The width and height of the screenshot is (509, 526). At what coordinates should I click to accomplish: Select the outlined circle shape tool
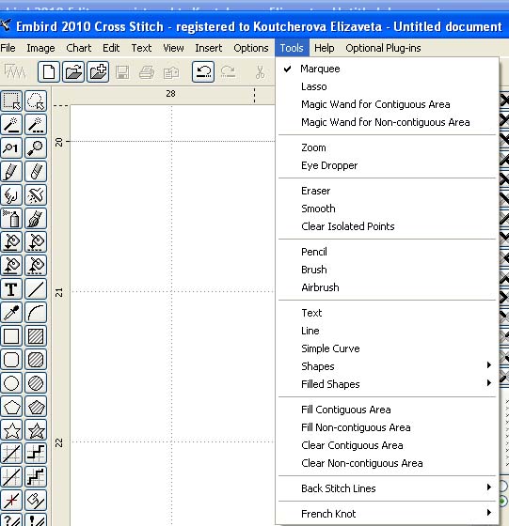[x=11, y=383]
